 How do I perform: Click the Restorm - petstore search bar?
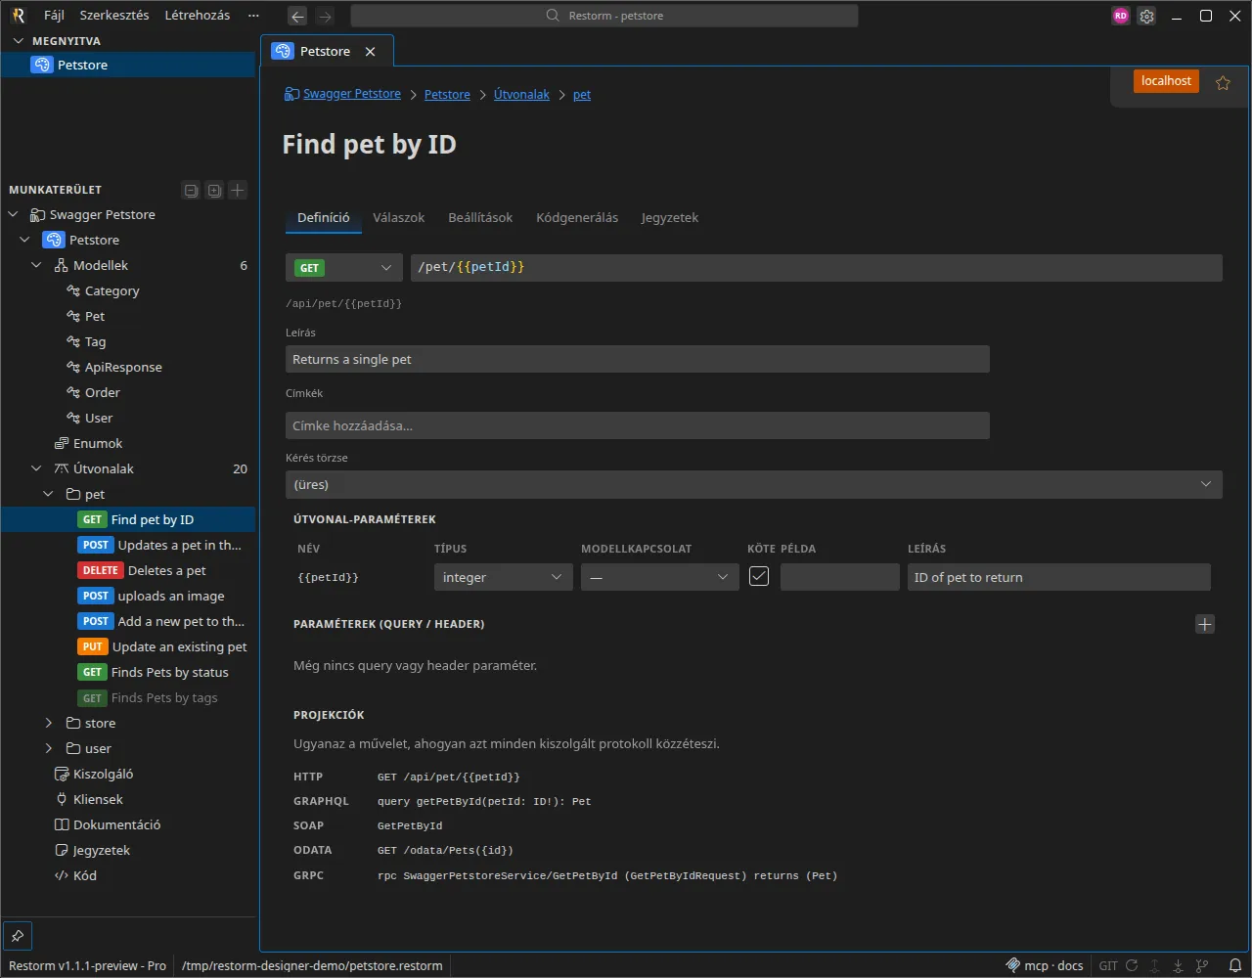coord(604,16)
